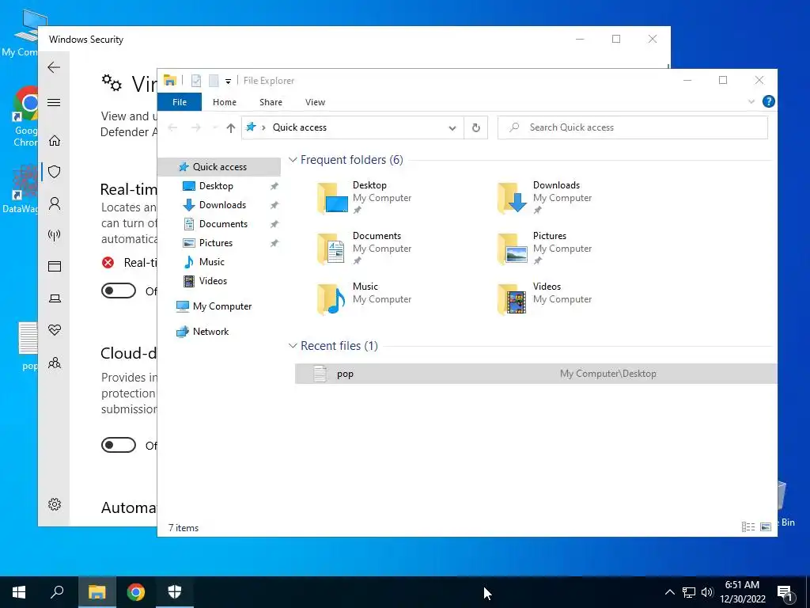Select Desktop in the navigation pane
810x608 pixels.
coord(216,185)
